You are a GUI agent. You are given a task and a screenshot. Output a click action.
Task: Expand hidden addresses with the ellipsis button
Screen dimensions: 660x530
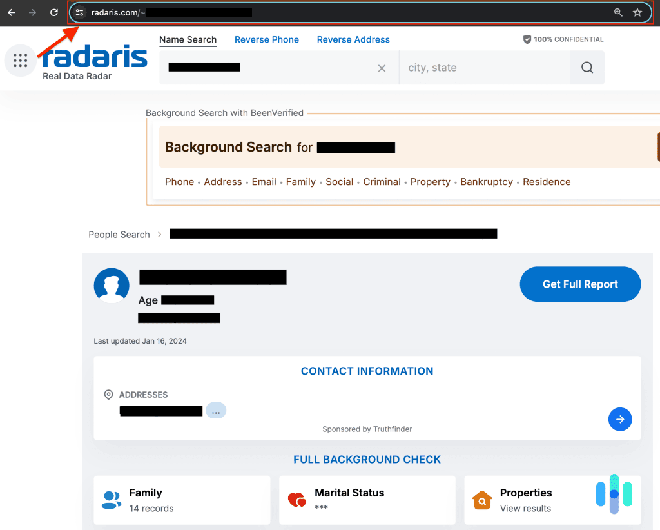[216, 410]
